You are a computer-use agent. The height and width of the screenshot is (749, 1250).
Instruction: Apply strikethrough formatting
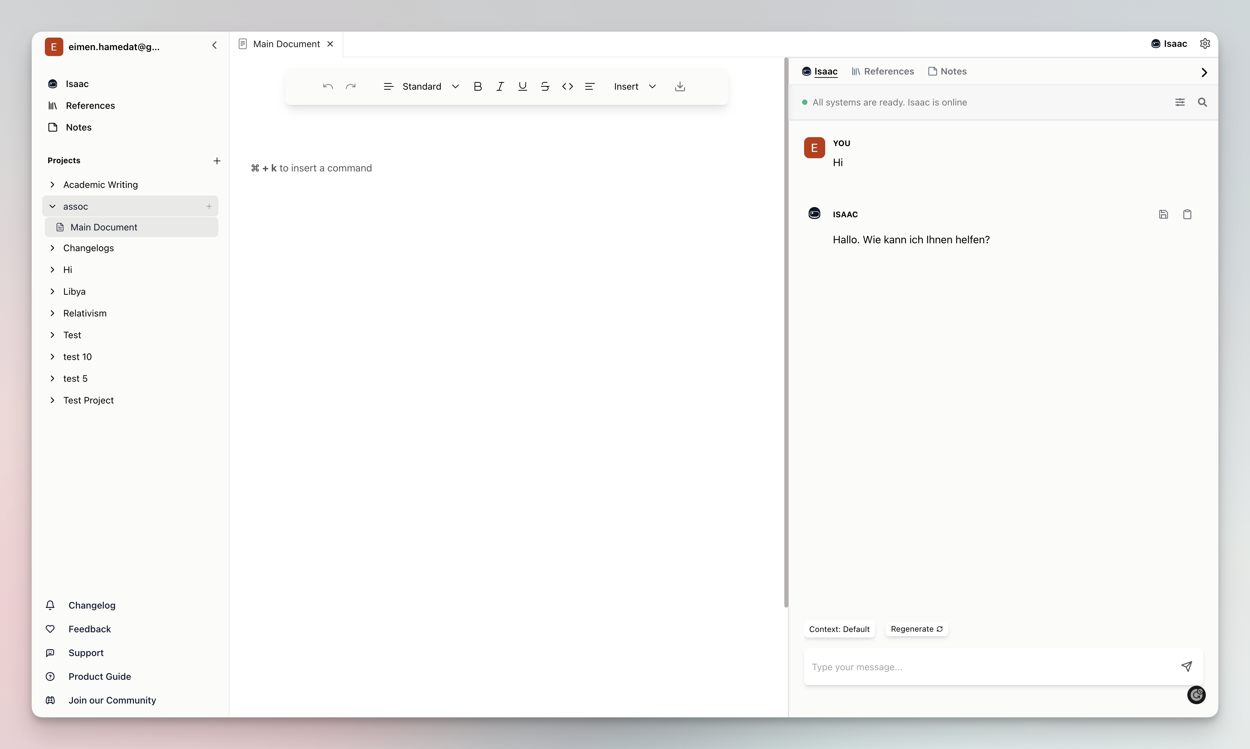[545, 86]
